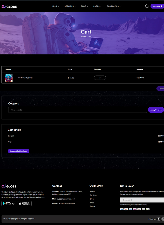
Task: Expand the Home dropdown menu
Action: (x=55, y=6)
